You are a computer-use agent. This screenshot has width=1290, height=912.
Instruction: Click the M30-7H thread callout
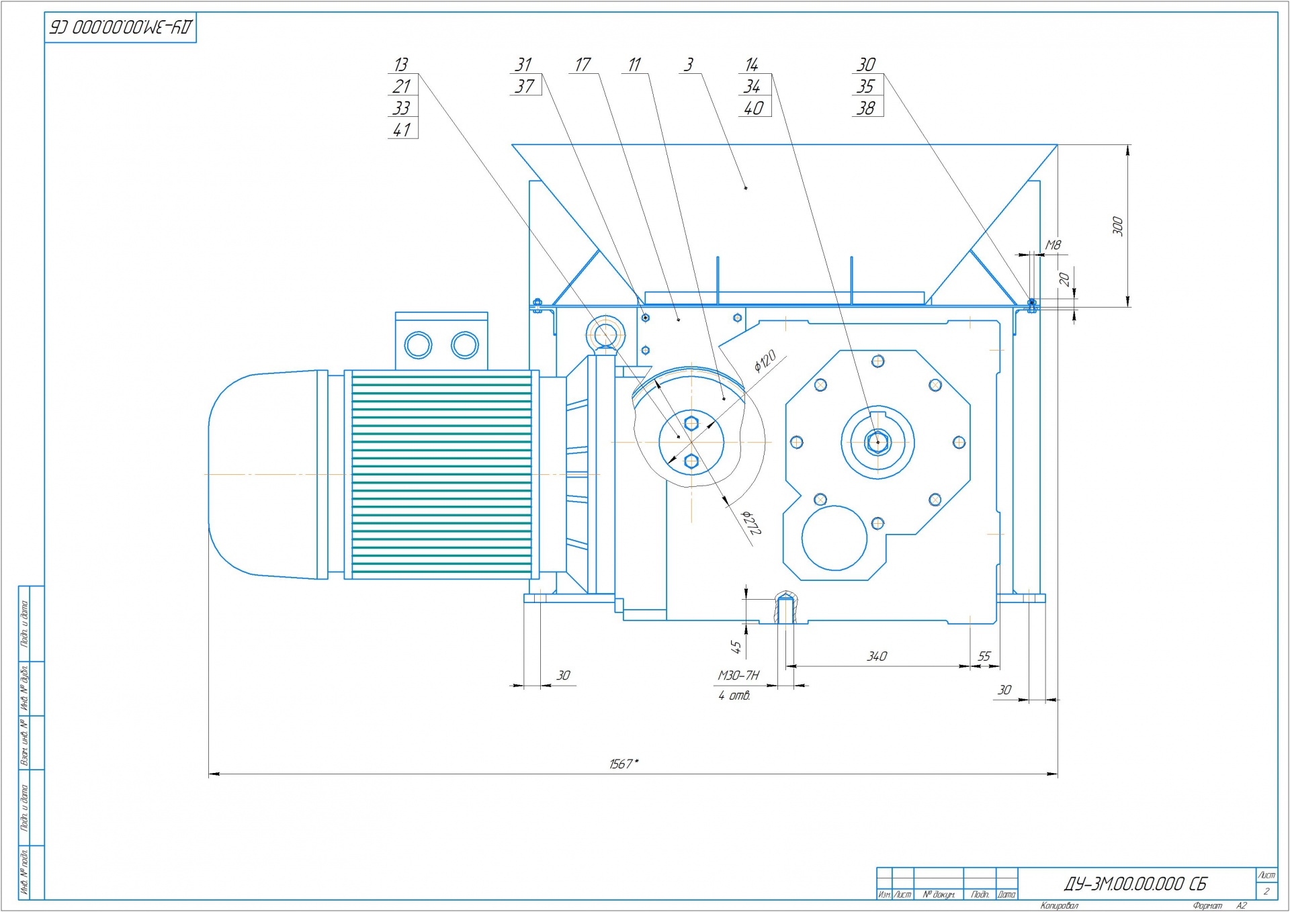tap(738, 676)
